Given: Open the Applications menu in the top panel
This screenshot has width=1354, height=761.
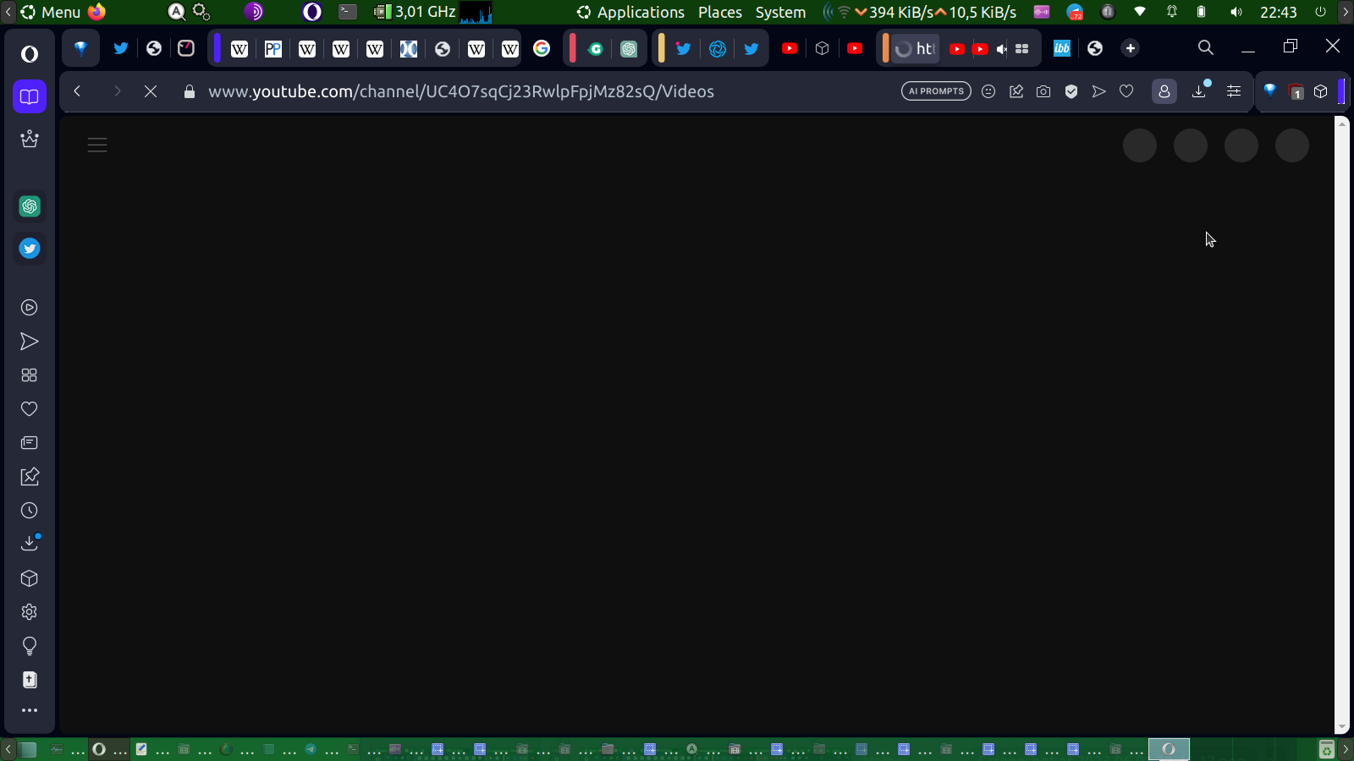Looking at the screenshot, I should [x=631, y=12].
